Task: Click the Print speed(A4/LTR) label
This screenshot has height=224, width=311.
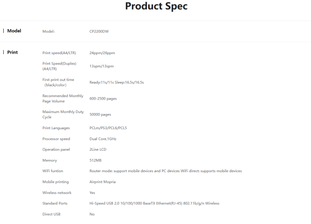Action: tap(59, 53)
